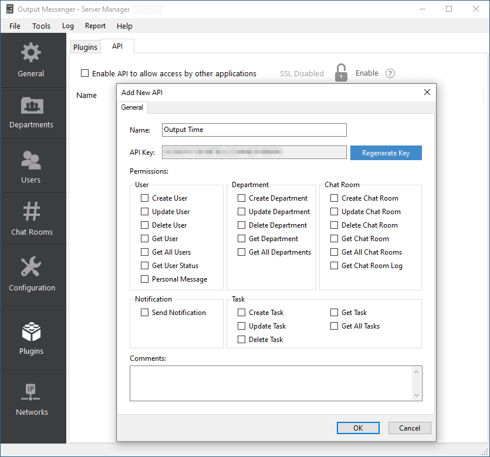Open the Networks IP icon
The image size is (490, 457).
click(31, 392)
